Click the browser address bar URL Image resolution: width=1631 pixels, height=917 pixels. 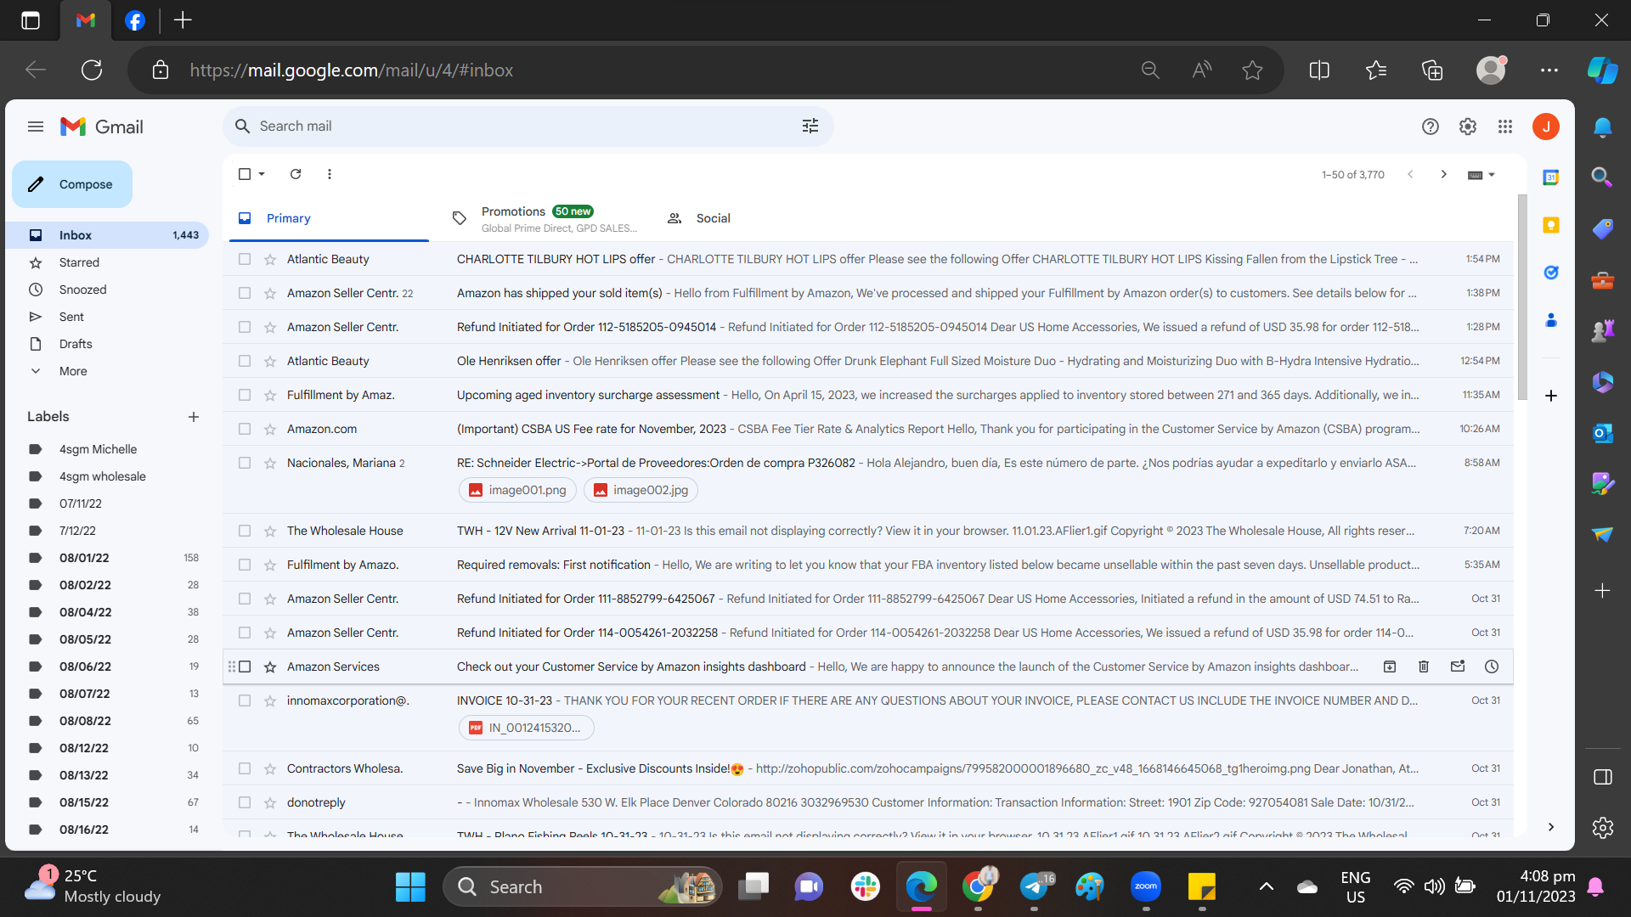352,70
